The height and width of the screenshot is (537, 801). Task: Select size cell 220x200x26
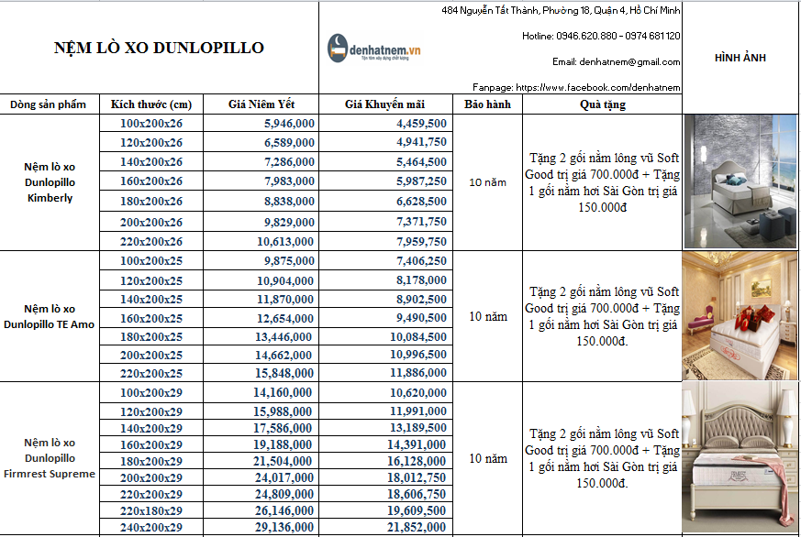point(151,241)
